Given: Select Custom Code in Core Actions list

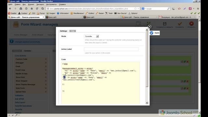Looking at the screenshot, I should (21, 59).
